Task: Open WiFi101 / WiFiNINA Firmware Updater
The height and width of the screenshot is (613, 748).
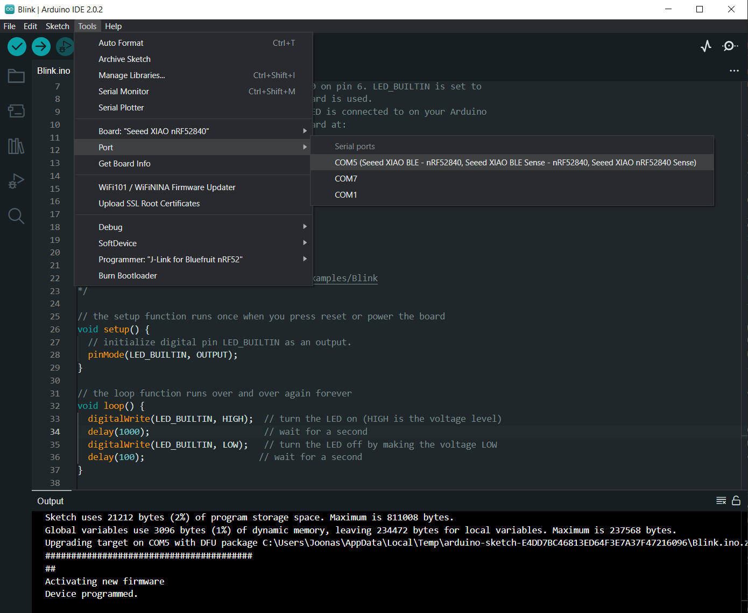Action: pos(194,187)
